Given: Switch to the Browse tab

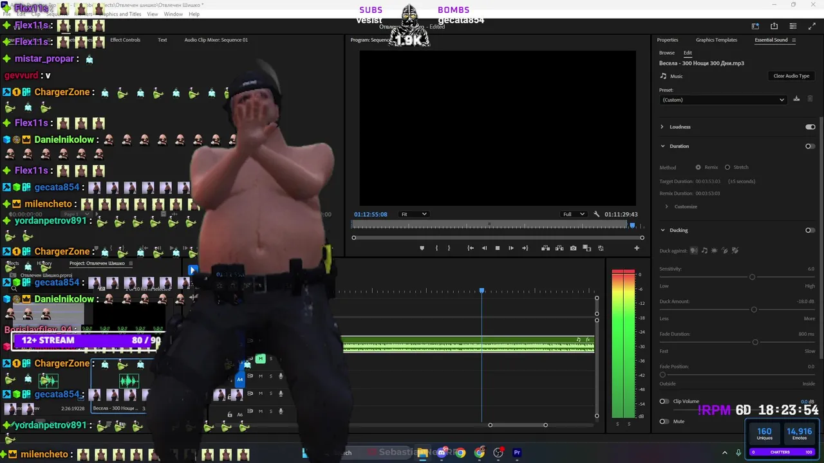Looking at the screenshot, I should click(667, 53).
